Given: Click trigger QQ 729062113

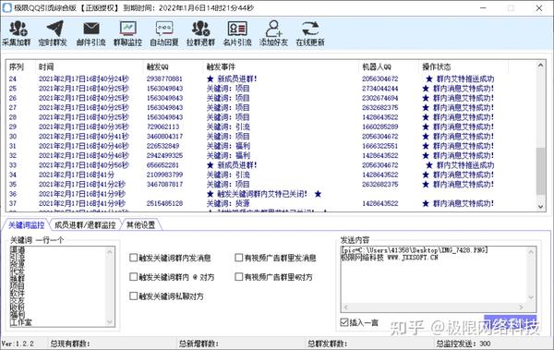Looking at the screenshot, I should [x=163, y=127].
